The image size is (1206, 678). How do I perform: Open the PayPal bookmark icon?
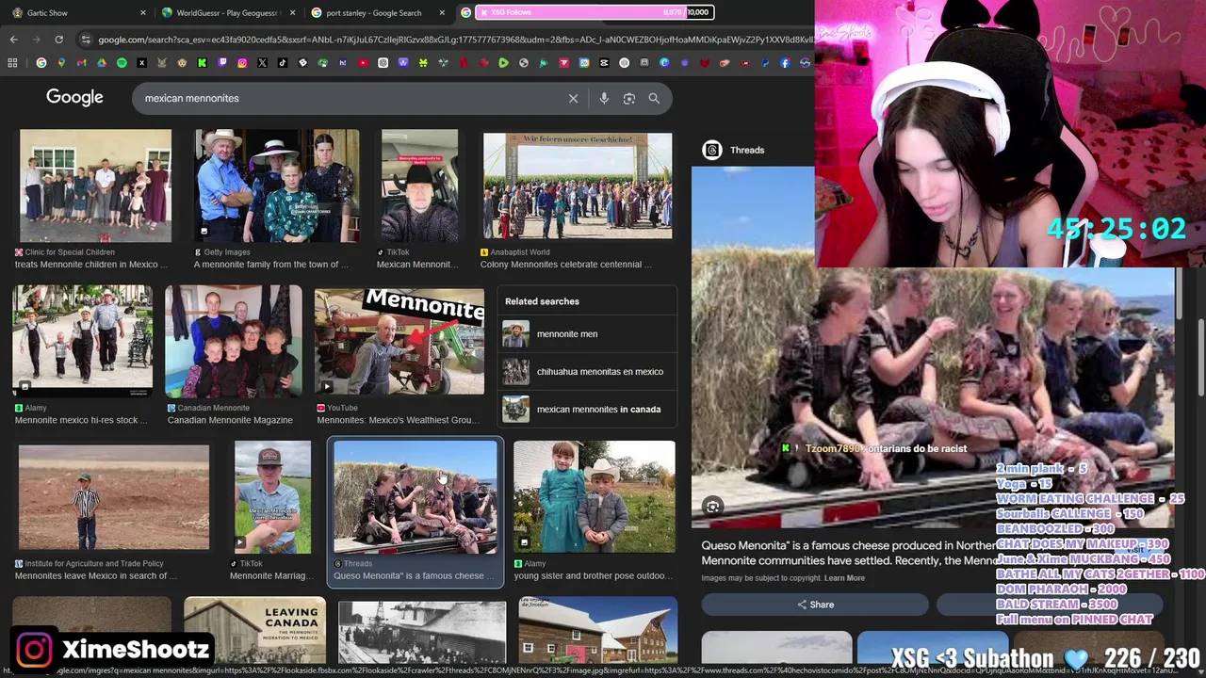tap(765, 63)
